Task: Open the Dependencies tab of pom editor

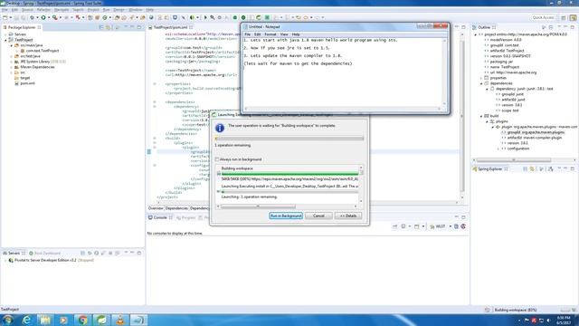Action: [x=176, y=208]
